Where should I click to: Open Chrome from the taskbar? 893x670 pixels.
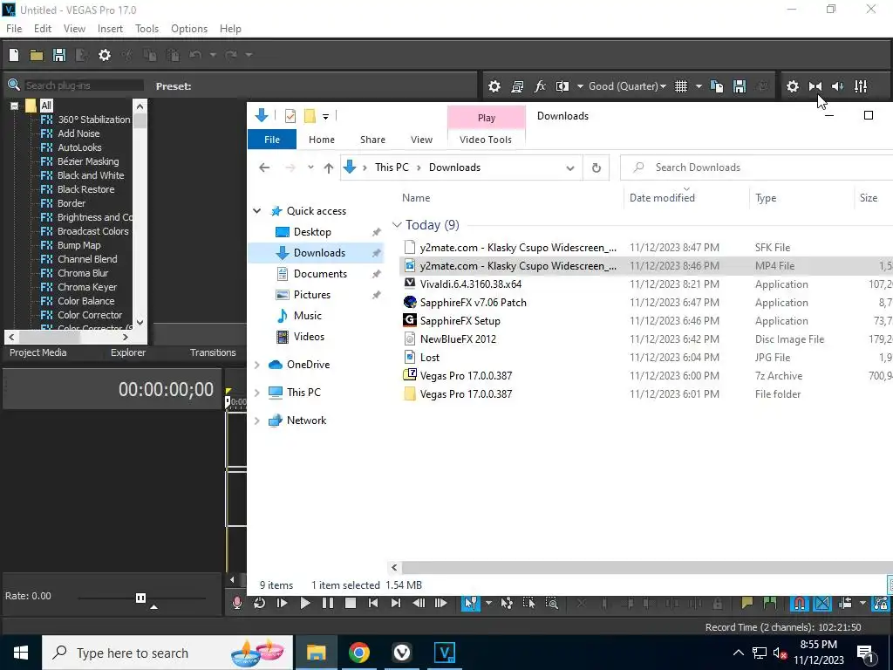(x=358, y=653)
